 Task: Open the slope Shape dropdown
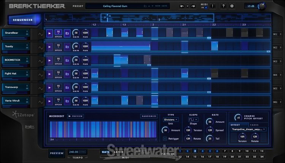pyautogui.click(x=193, y=120)
